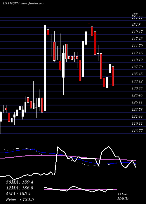Screen dimensions: 146x204
Task: Select the 151.8 price axis label
Action: (136, 25)
